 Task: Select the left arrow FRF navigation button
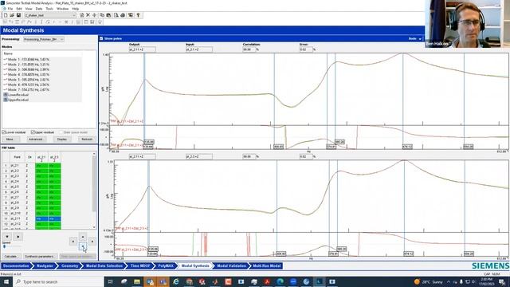[73, 242]
